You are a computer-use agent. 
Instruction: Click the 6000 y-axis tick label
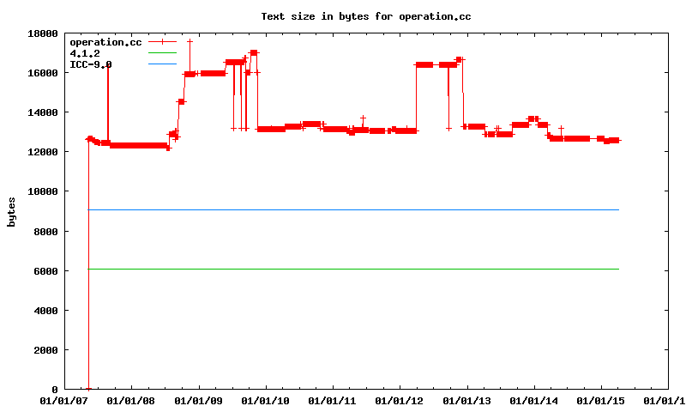tap(44, 271)
